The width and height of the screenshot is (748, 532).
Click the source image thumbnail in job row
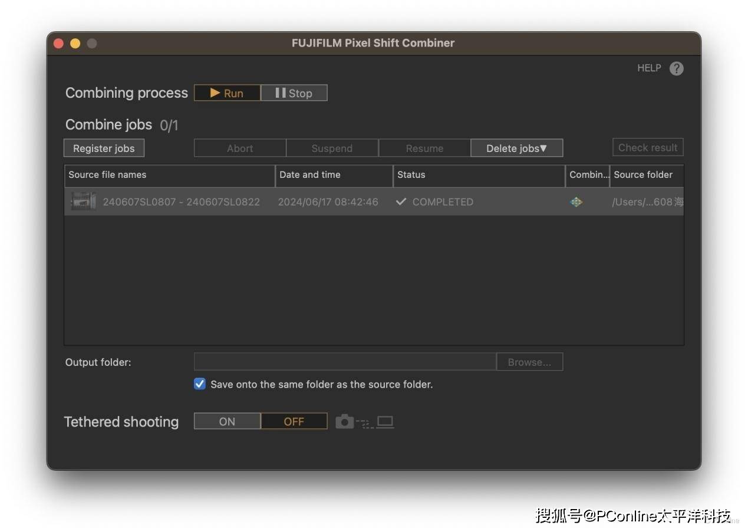(x=83, y=201)
